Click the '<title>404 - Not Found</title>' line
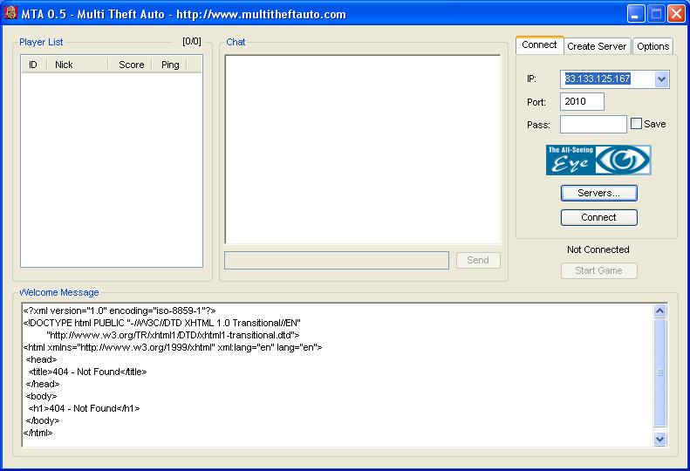Screen dimensions: 690x471 [x=87, y=372]
